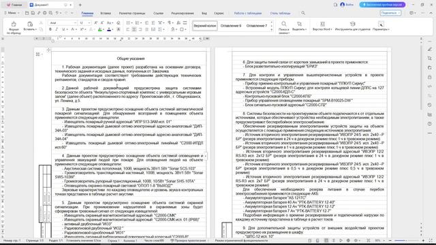Screen dimensions: 436x245
Task: Toggle Align right paragraph alignment
Action: pyautogui.click(x=140, y=29)
